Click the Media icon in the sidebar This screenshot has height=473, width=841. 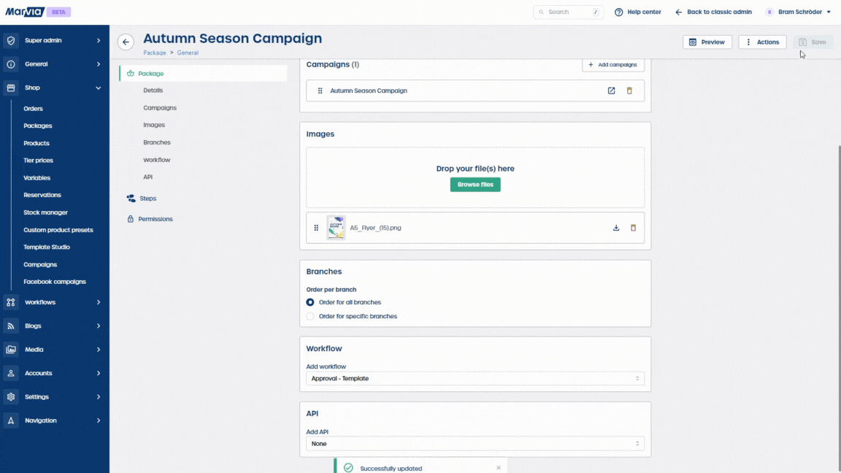click(x=10, y=349)
